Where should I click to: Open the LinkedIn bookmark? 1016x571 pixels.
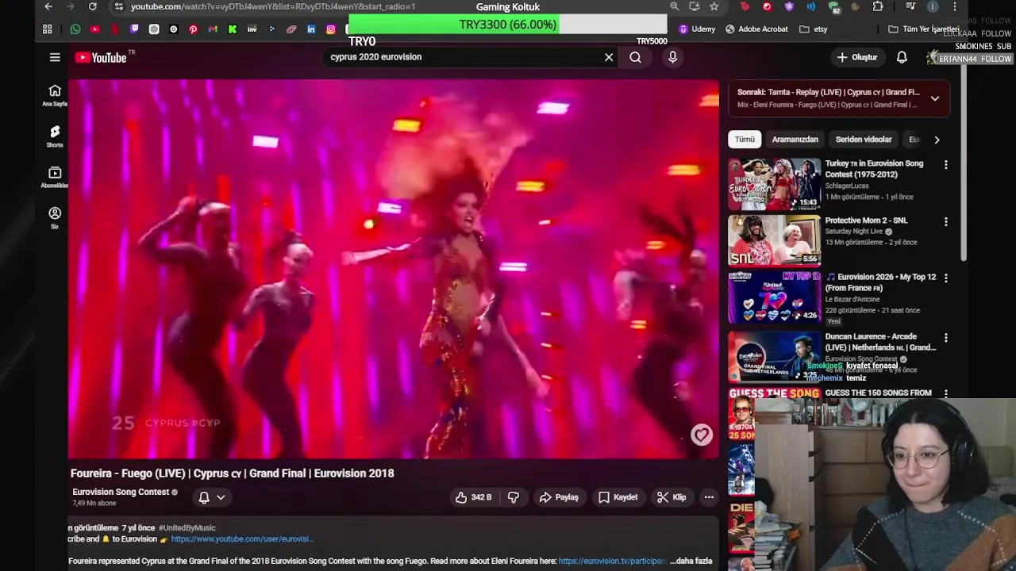(x=311, y=29)
